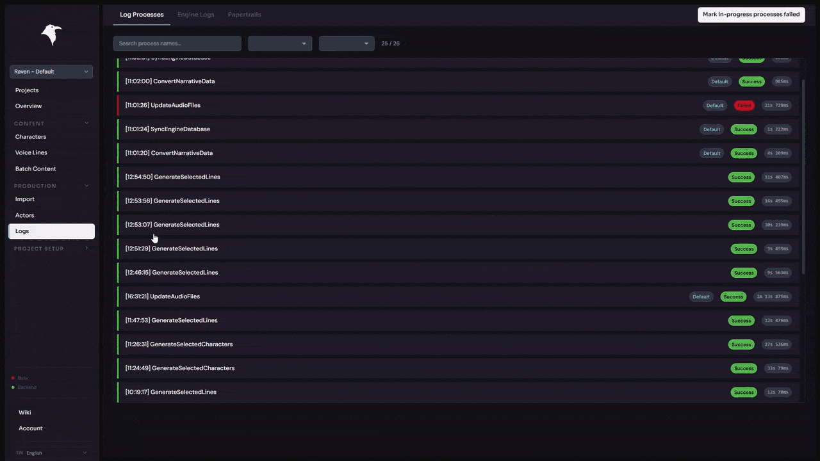Open the [12:54:50] GenerateSelectedLines log row
Viewport: 820px width, 461px height.
point(458,177)
